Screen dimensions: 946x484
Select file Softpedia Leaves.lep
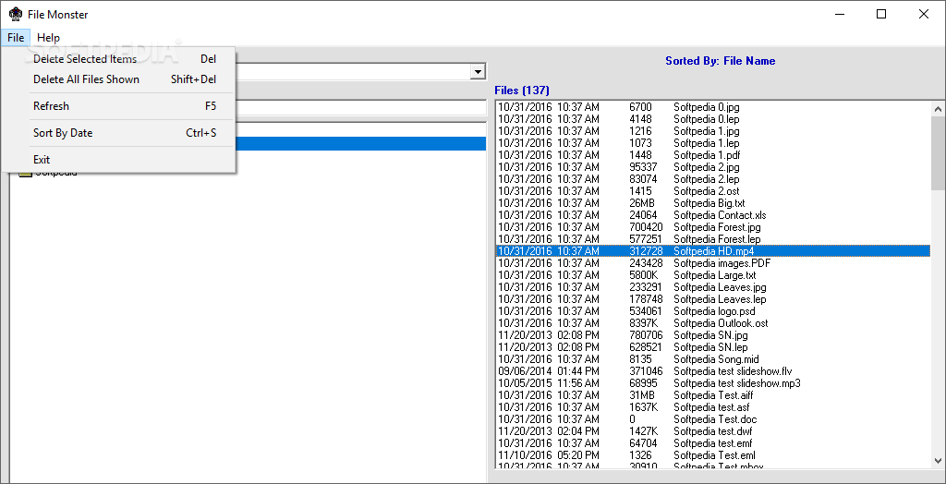(712, 299)
